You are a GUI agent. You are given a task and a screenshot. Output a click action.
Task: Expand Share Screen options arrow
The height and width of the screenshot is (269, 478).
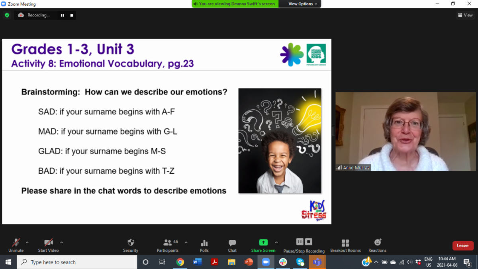[276, 242]
